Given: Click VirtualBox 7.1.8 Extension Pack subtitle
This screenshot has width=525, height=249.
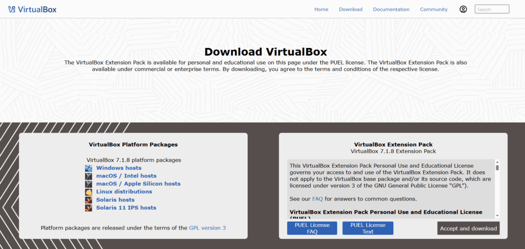Looking at the screenshot, I should (393, 151).
